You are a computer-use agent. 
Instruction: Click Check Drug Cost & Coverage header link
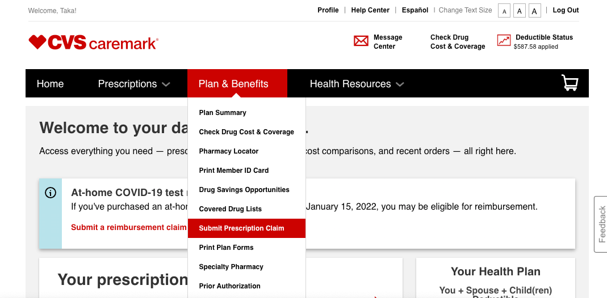458,42
